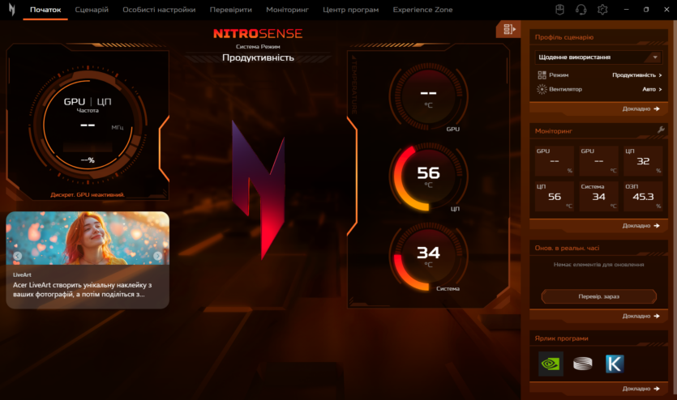Viewport: 677px width, 400px height.
Task: Show next LiveArt banner slide
Action: [x=157, y=256]
